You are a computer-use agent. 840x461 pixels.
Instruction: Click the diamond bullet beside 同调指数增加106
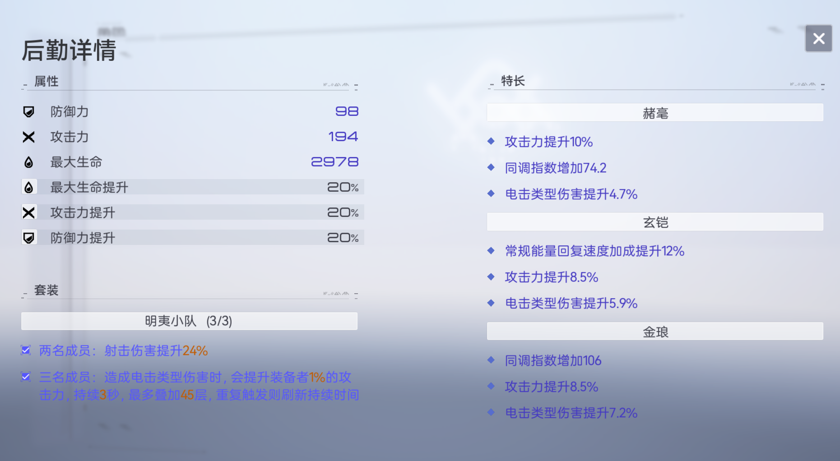tap(491, 360)
